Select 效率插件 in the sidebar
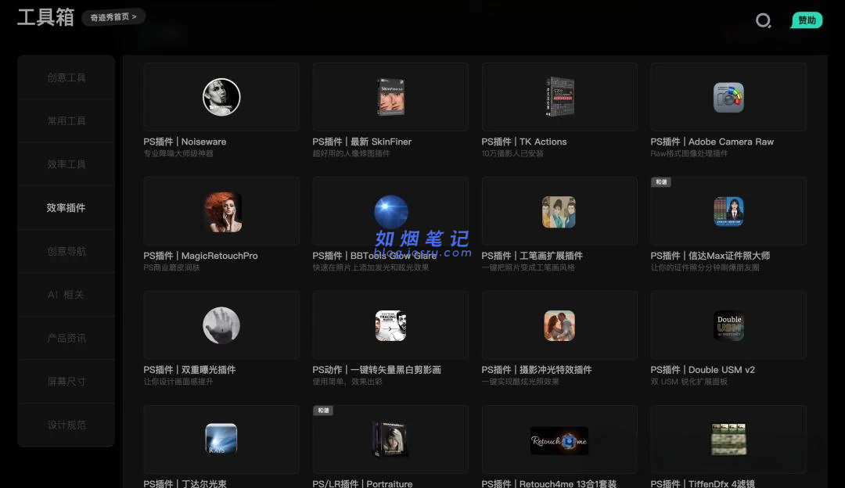Viewport: 845px width, 488px height. [x=67, y=208]
